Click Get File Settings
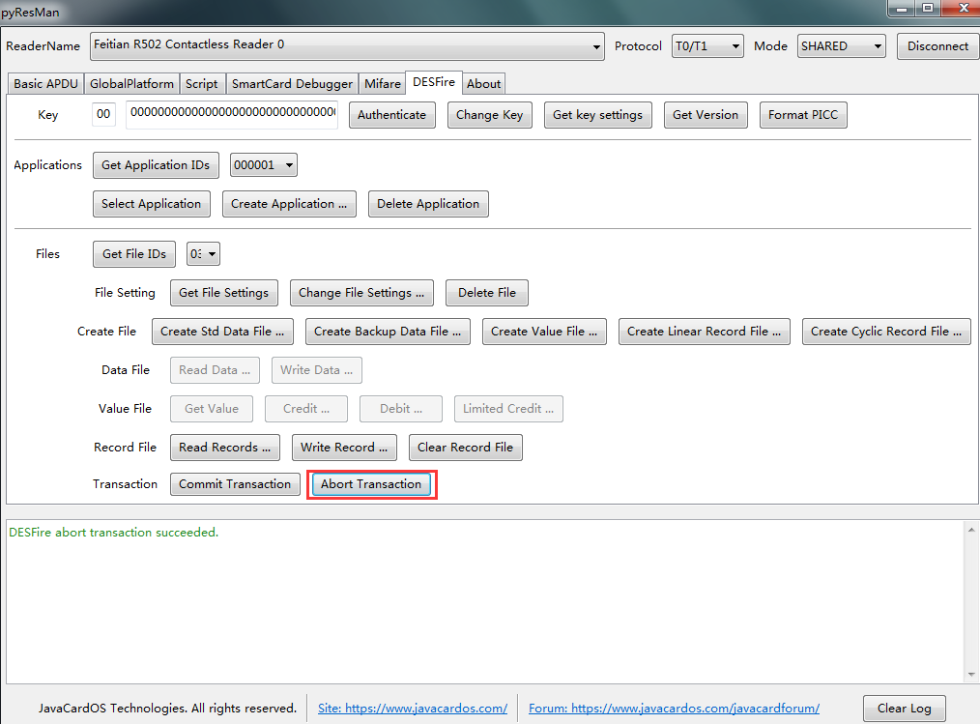 tap(224, 293)
